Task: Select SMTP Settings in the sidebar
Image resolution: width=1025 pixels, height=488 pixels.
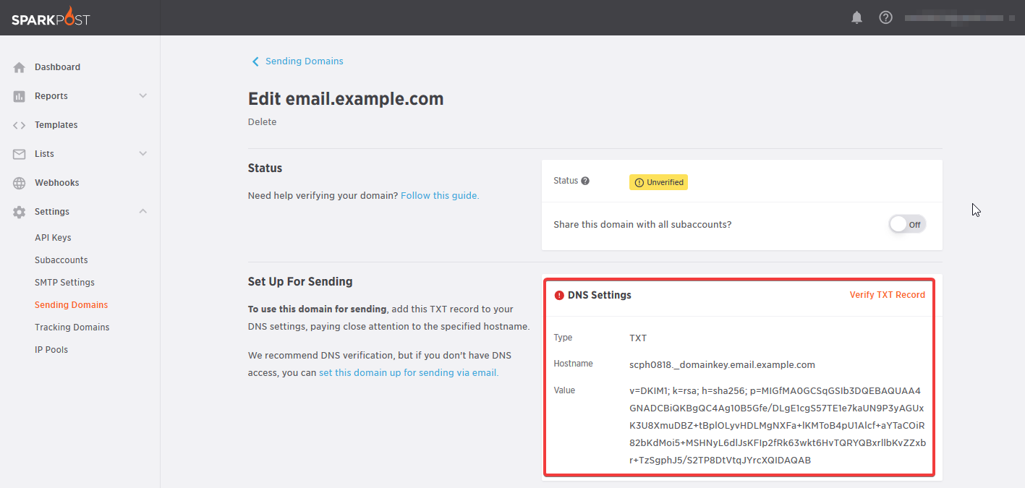Action: coord(64,283)
